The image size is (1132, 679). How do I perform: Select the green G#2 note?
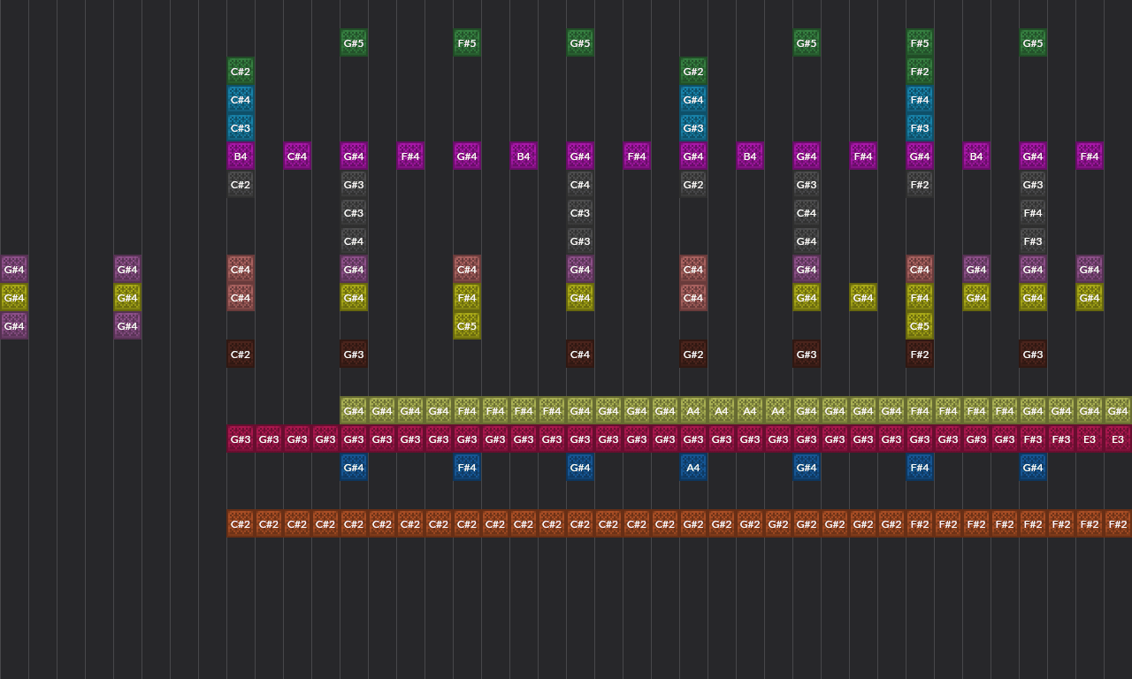[x=693, y=72]
